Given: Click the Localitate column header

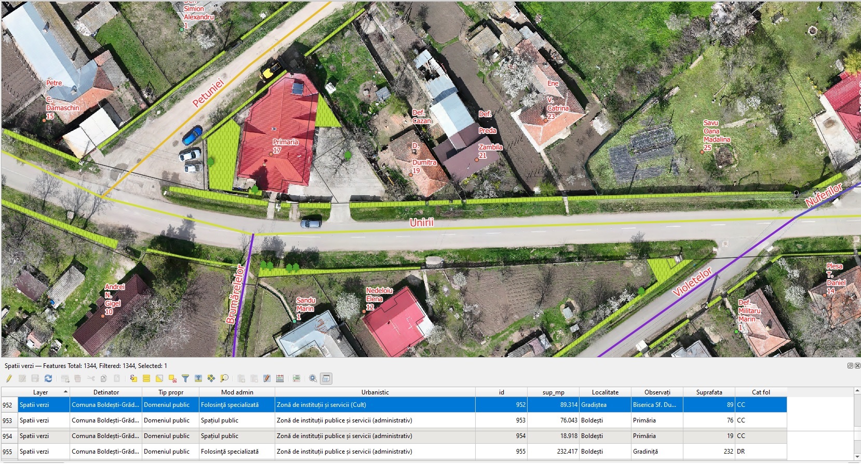Looking at the screenshot, I should (x=605, y=392).
